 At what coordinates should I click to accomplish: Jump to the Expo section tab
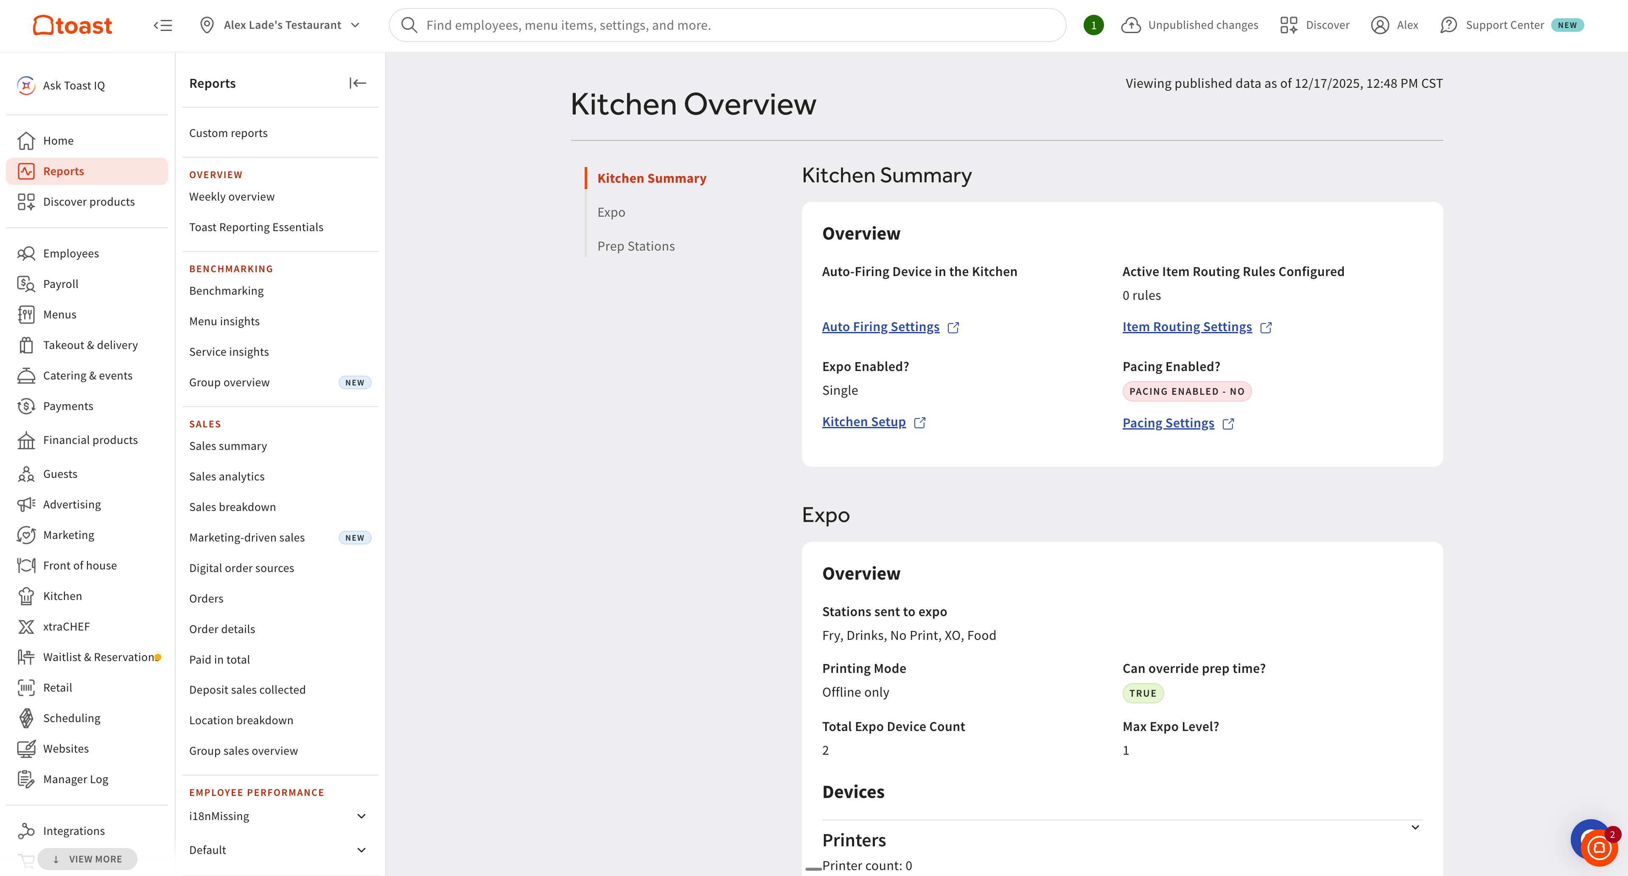tap(611, 212)
